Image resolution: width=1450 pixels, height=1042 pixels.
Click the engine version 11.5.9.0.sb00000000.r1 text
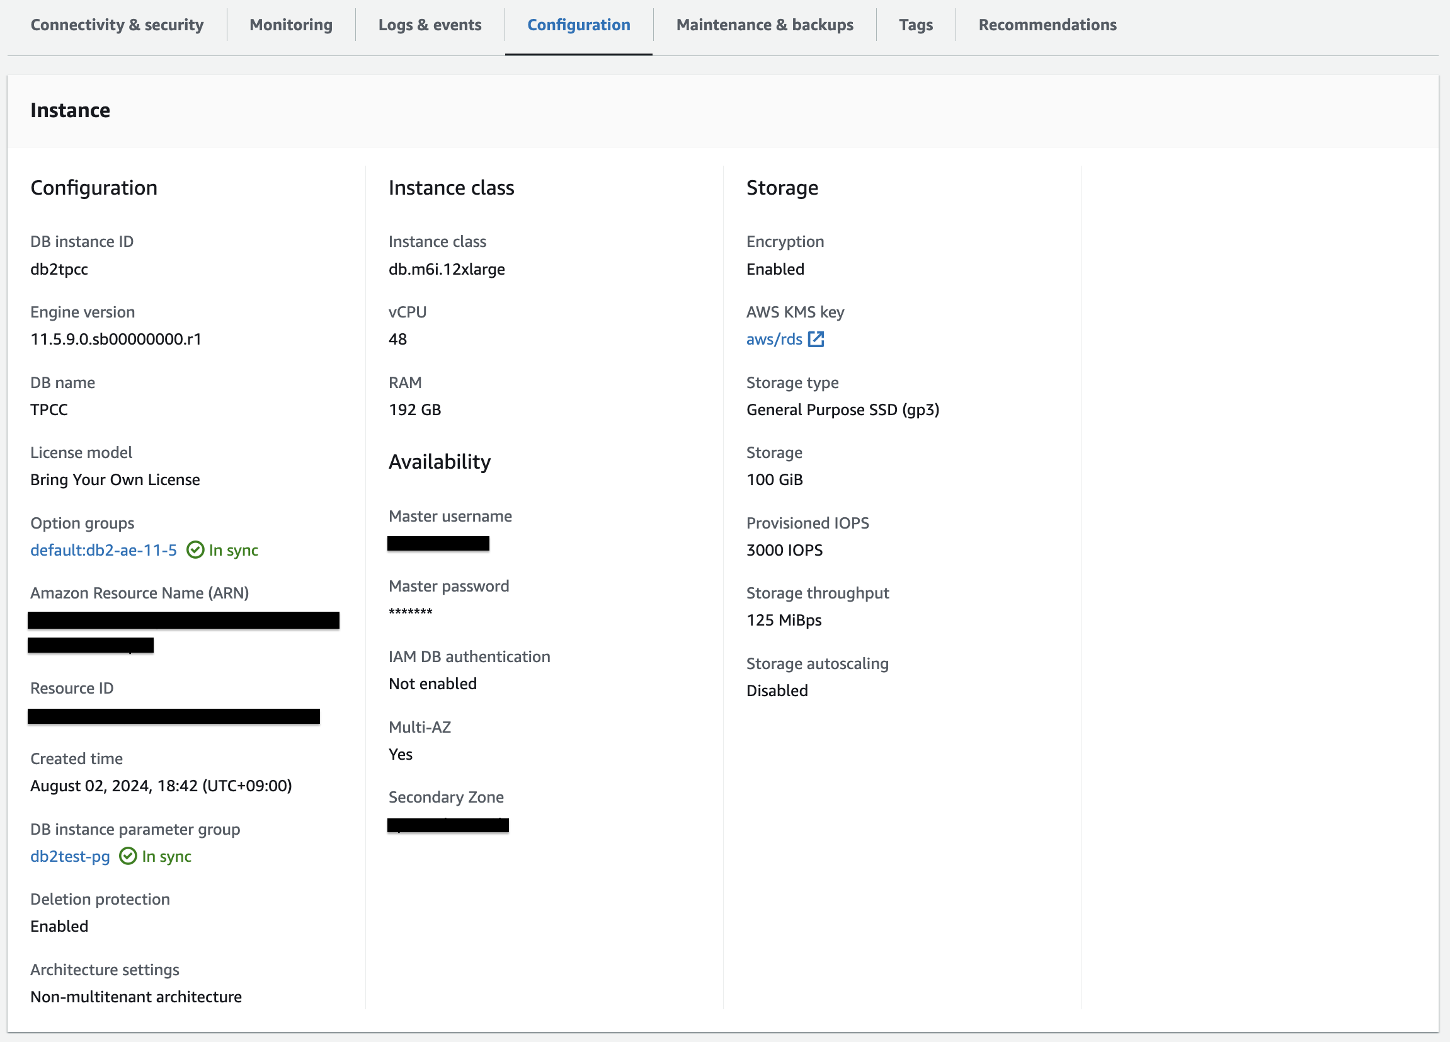116,339
